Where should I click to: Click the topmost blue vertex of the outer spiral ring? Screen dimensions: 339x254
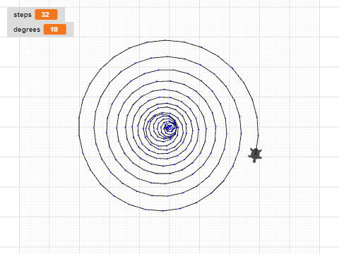pos(165,40)
